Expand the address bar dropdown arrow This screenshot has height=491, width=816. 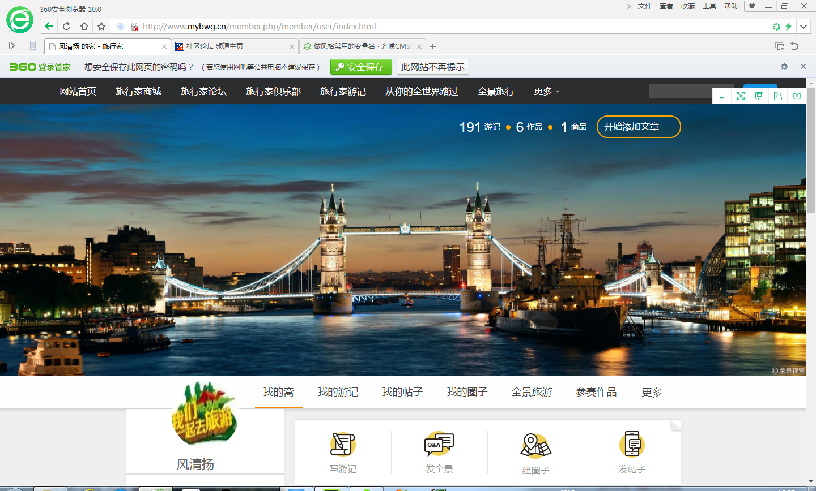pyautogui.click(x=804, y=27)
